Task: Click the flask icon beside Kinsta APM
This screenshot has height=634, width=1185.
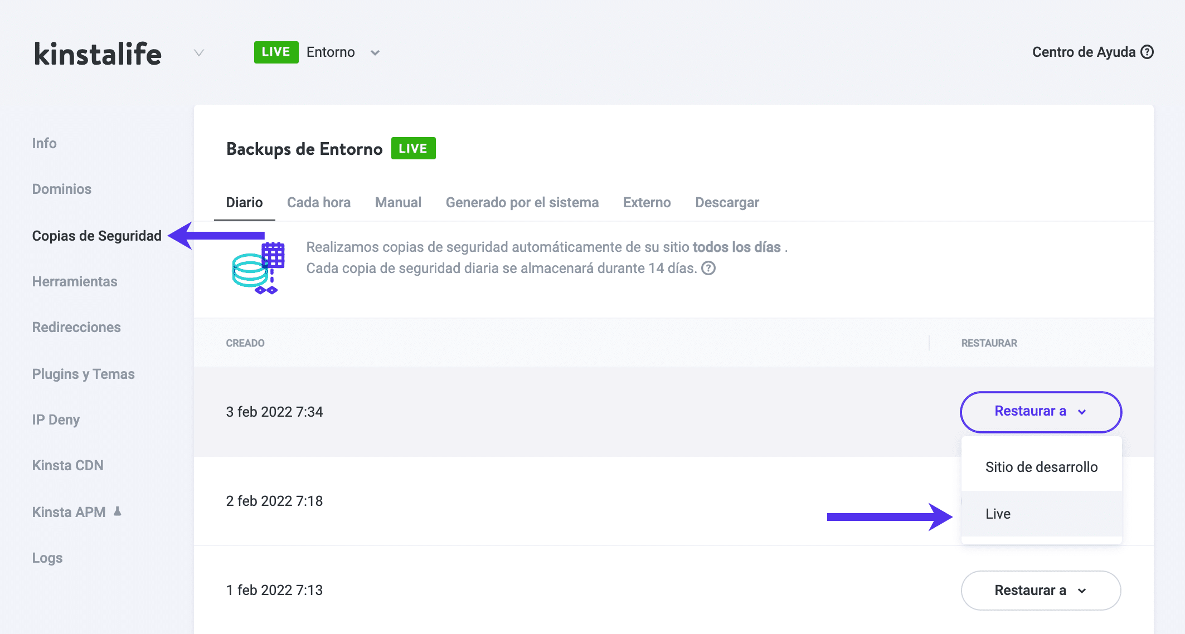Action: [x=118, y=511]
